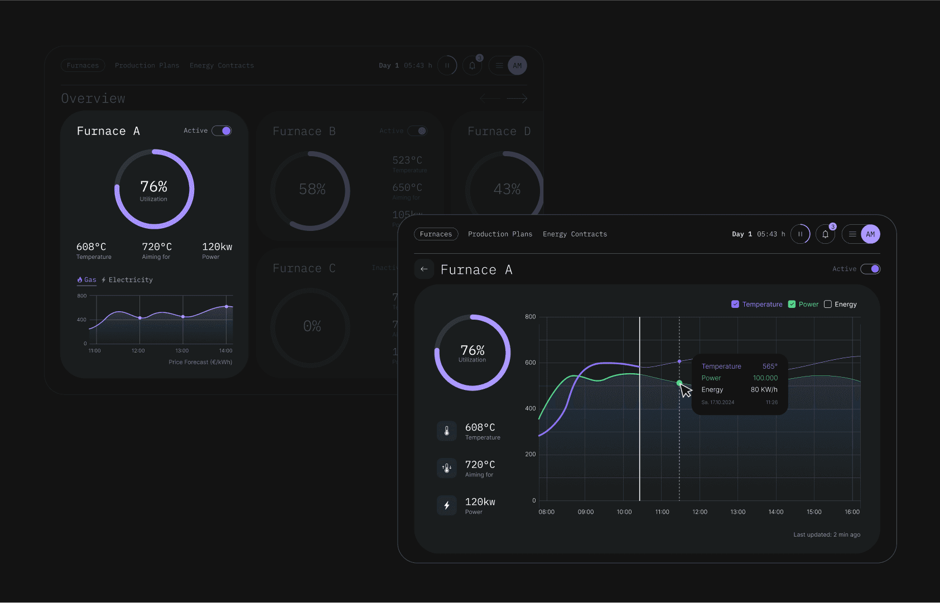The height and width of the screenshot is (603, 940).
Task: Uncheck Temperature checkbox in chart legend
Action: 735,304
